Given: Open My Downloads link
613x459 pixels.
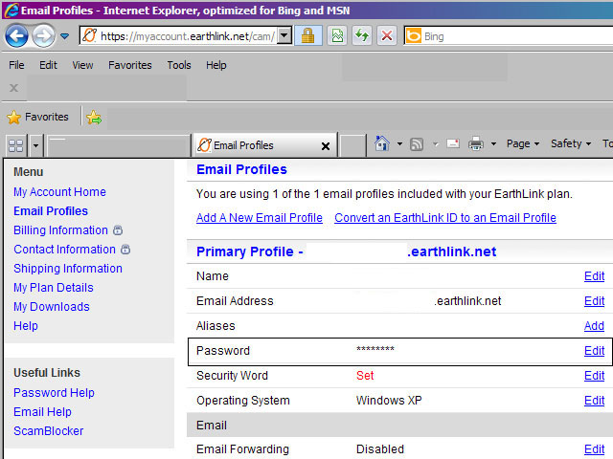Looking at the screenshot, I should 52,307.
